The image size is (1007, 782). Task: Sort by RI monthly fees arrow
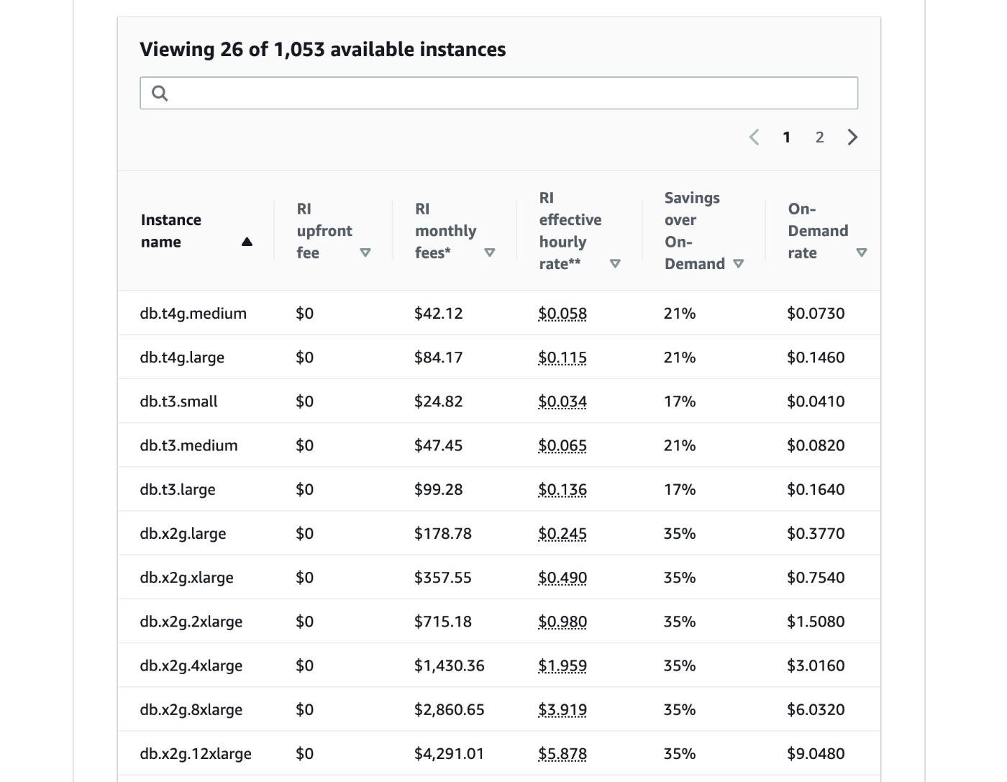click(490, 253)
